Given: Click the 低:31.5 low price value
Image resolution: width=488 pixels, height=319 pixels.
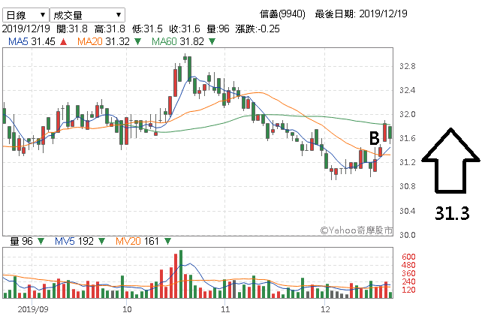Looking at the screenshot, I should [147, 29].
